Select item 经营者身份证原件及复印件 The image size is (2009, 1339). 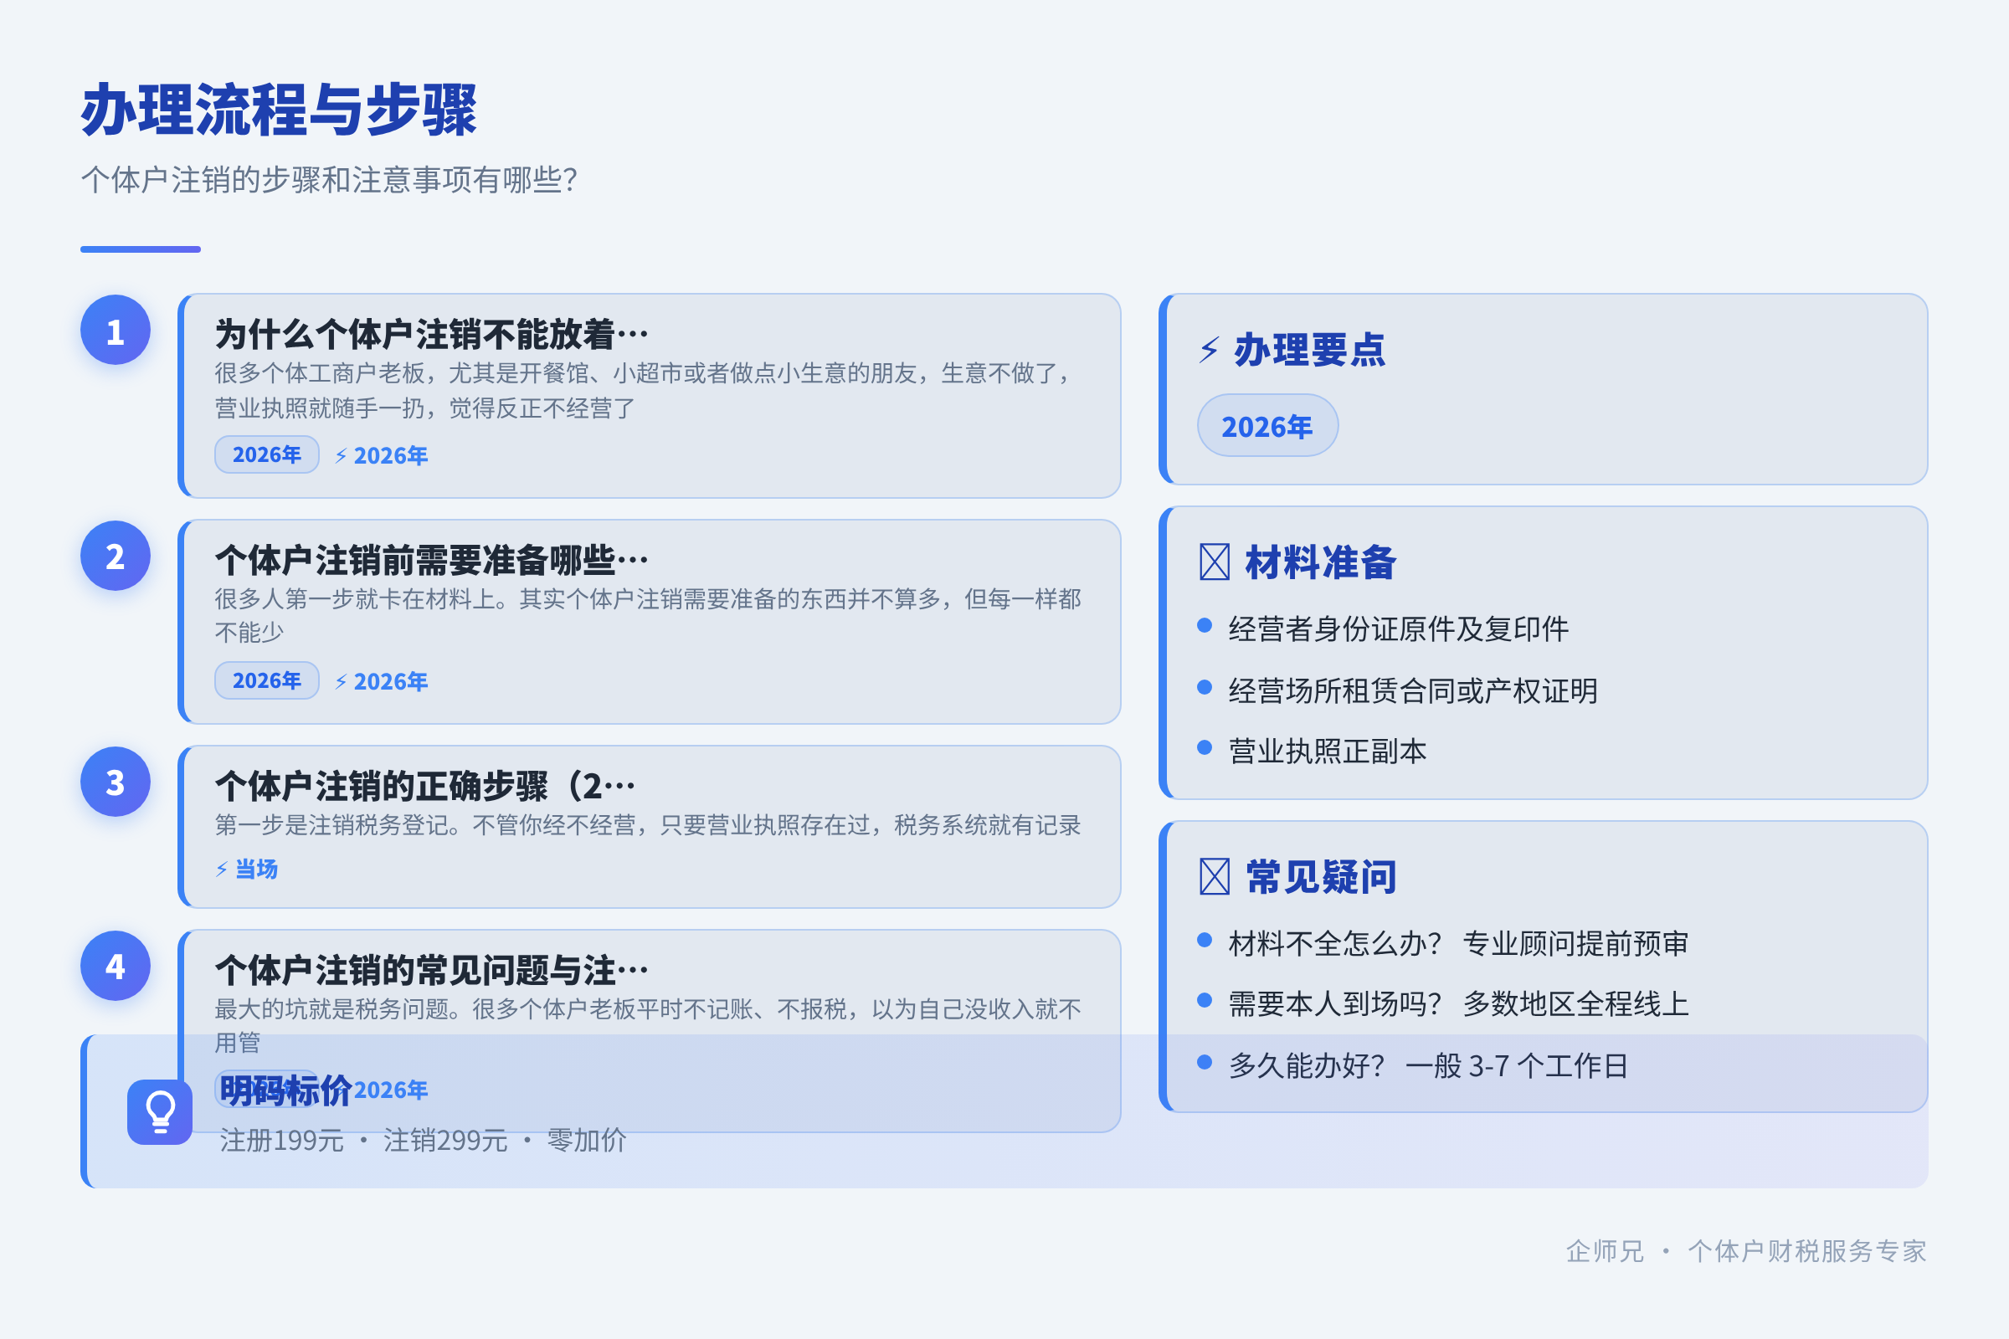point(1398,629)
